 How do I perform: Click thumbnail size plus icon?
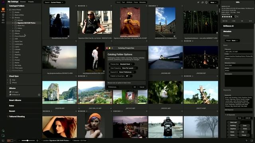pos(37,141)
